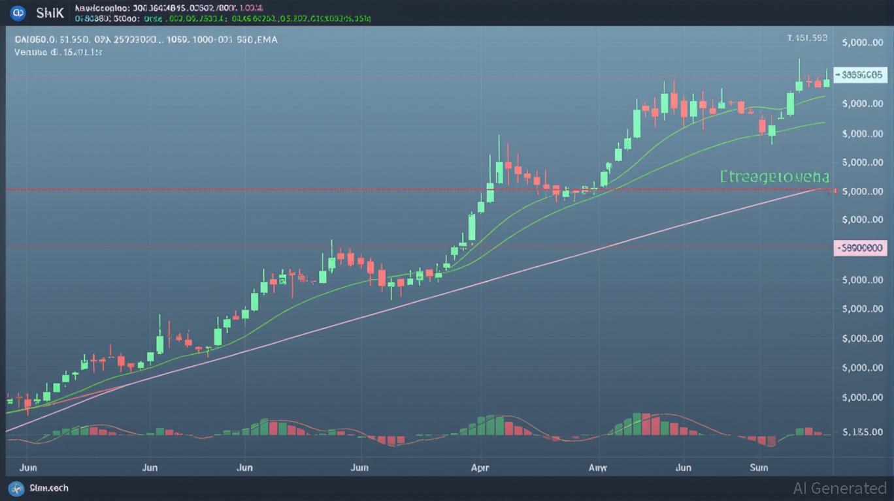Open the ShiK symbol selector
The height and width of the screenshot is (501, 894).
pyautogui.click(x=50, y=13)
